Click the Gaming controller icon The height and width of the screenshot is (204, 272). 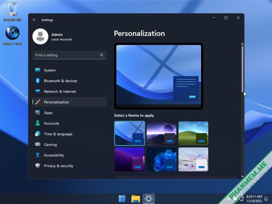tap(38, 144)
